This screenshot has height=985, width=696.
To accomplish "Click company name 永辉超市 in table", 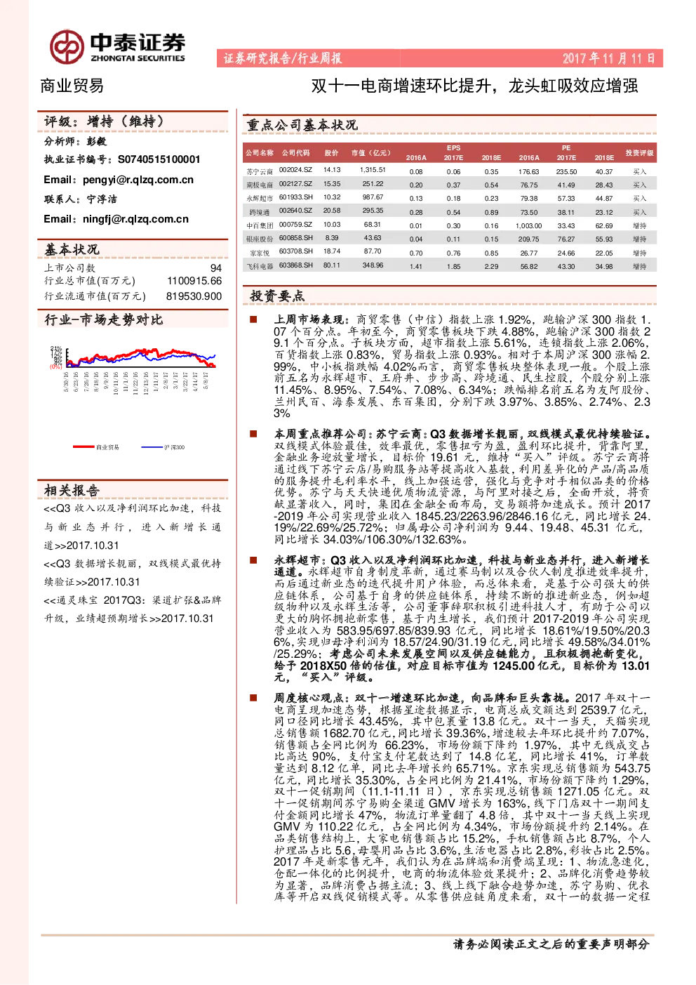I will [x=259, y=198].
